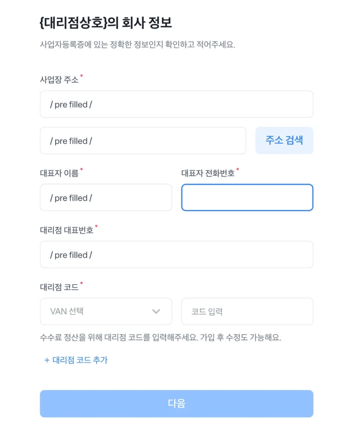Click the 회사 정보 page heading
356x435 pixels.
point(106,23)
